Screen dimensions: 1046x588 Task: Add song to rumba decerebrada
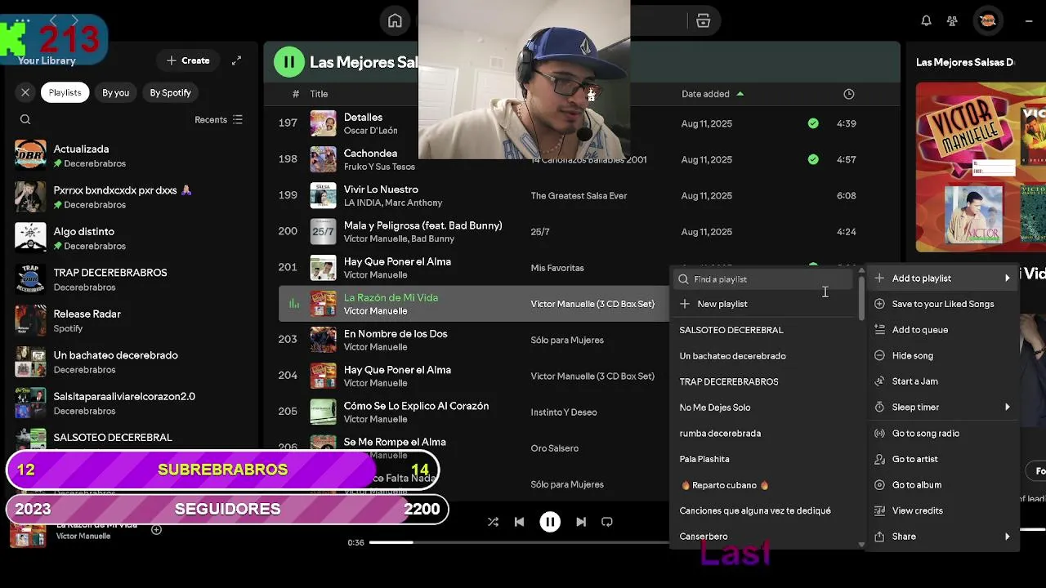[x=763, y=434]
